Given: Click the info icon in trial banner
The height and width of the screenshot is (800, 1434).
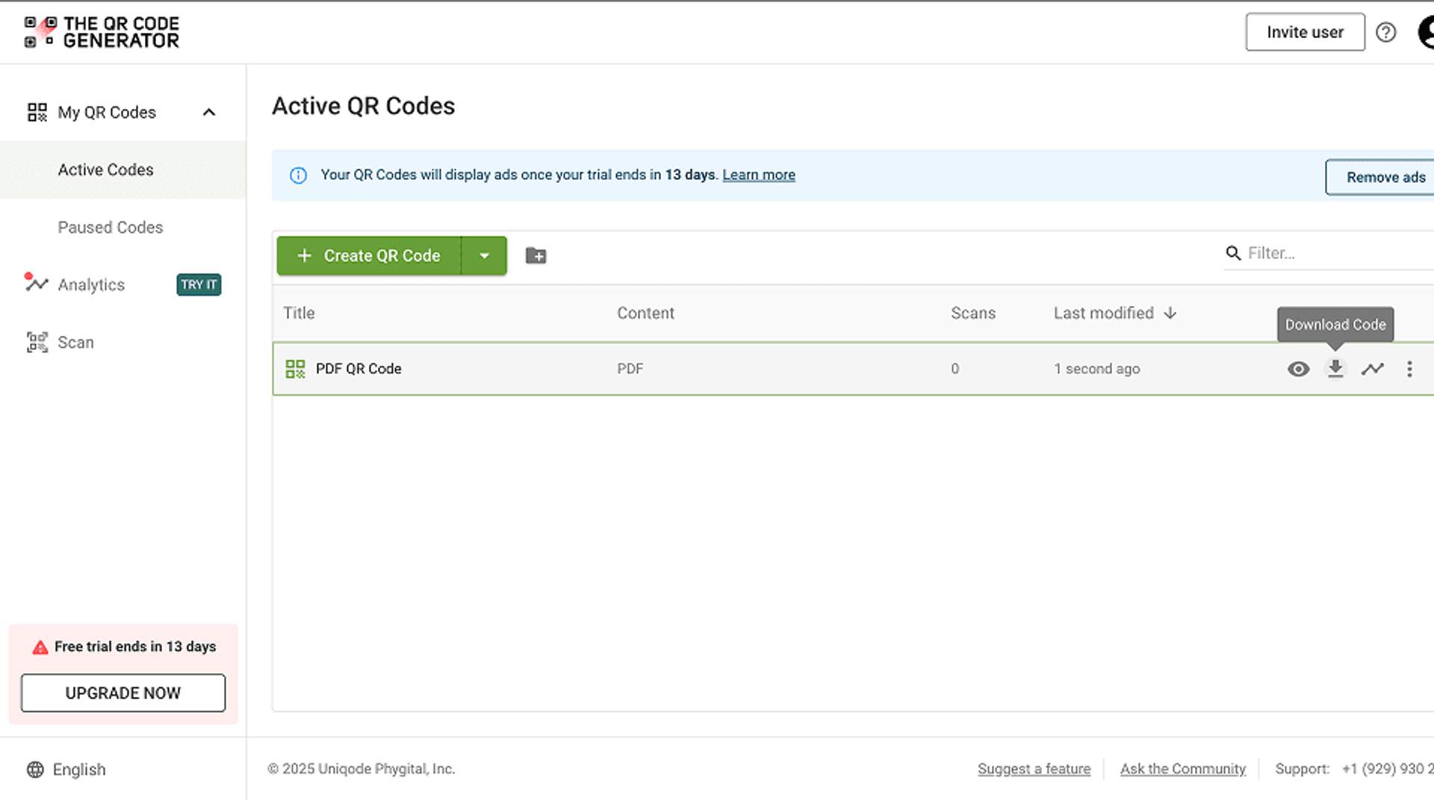Looking at the screenshot, I should click(x=298, y=175).
